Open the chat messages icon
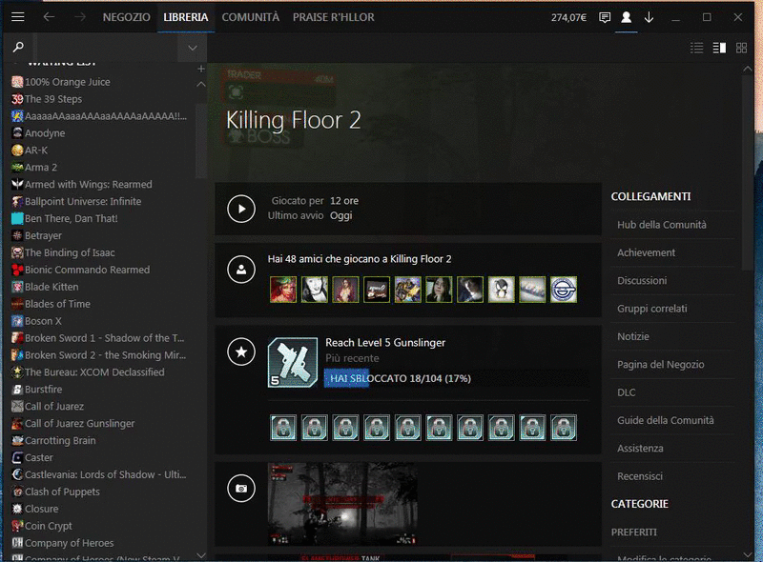Image resolution: width=763 pixels, height=562 pixels. (x=605, y=17)
